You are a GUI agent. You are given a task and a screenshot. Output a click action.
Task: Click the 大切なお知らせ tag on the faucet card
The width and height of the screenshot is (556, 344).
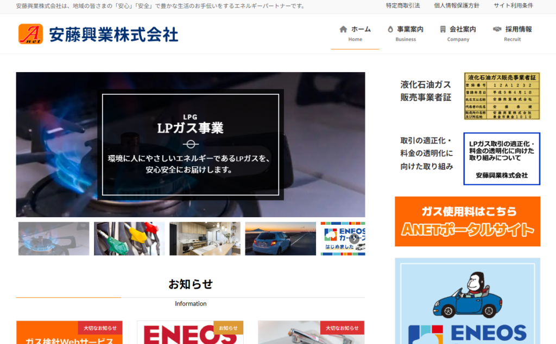(342, 328)
